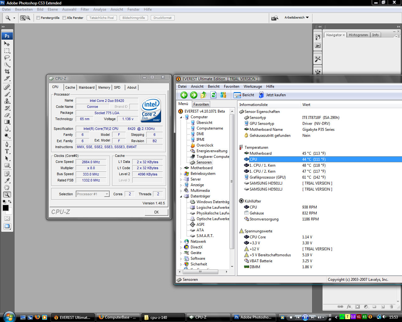Image resolution: width=402 pixels, height=322 pixels.
Task: Switch to EVEREST Favoriten tab
Action: coord(201,104)
